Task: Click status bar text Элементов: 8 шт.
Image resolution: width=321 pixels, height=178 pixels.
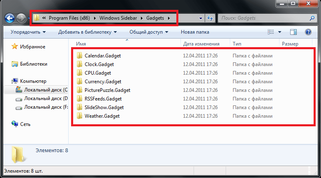Action: pos(23,171)
